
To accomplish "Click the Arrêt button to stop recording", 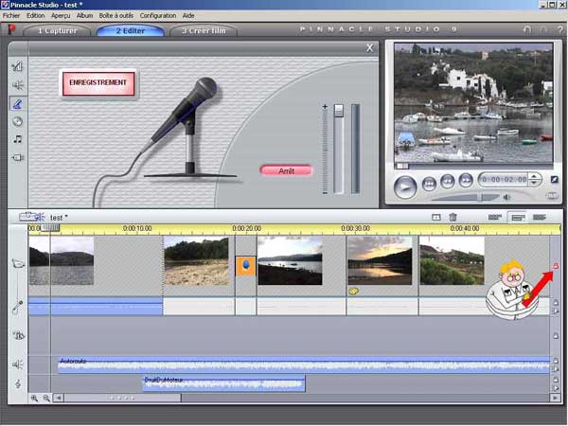I will 286,170.
